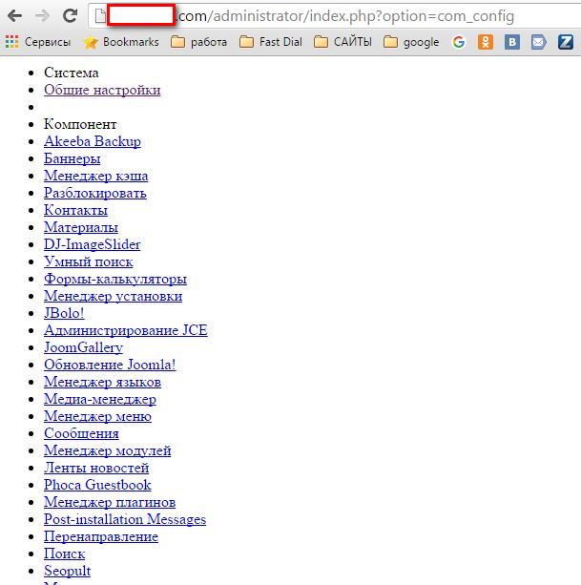Open Менеджер языков link
The image size is (581, 585).
[x=102, y=382]
